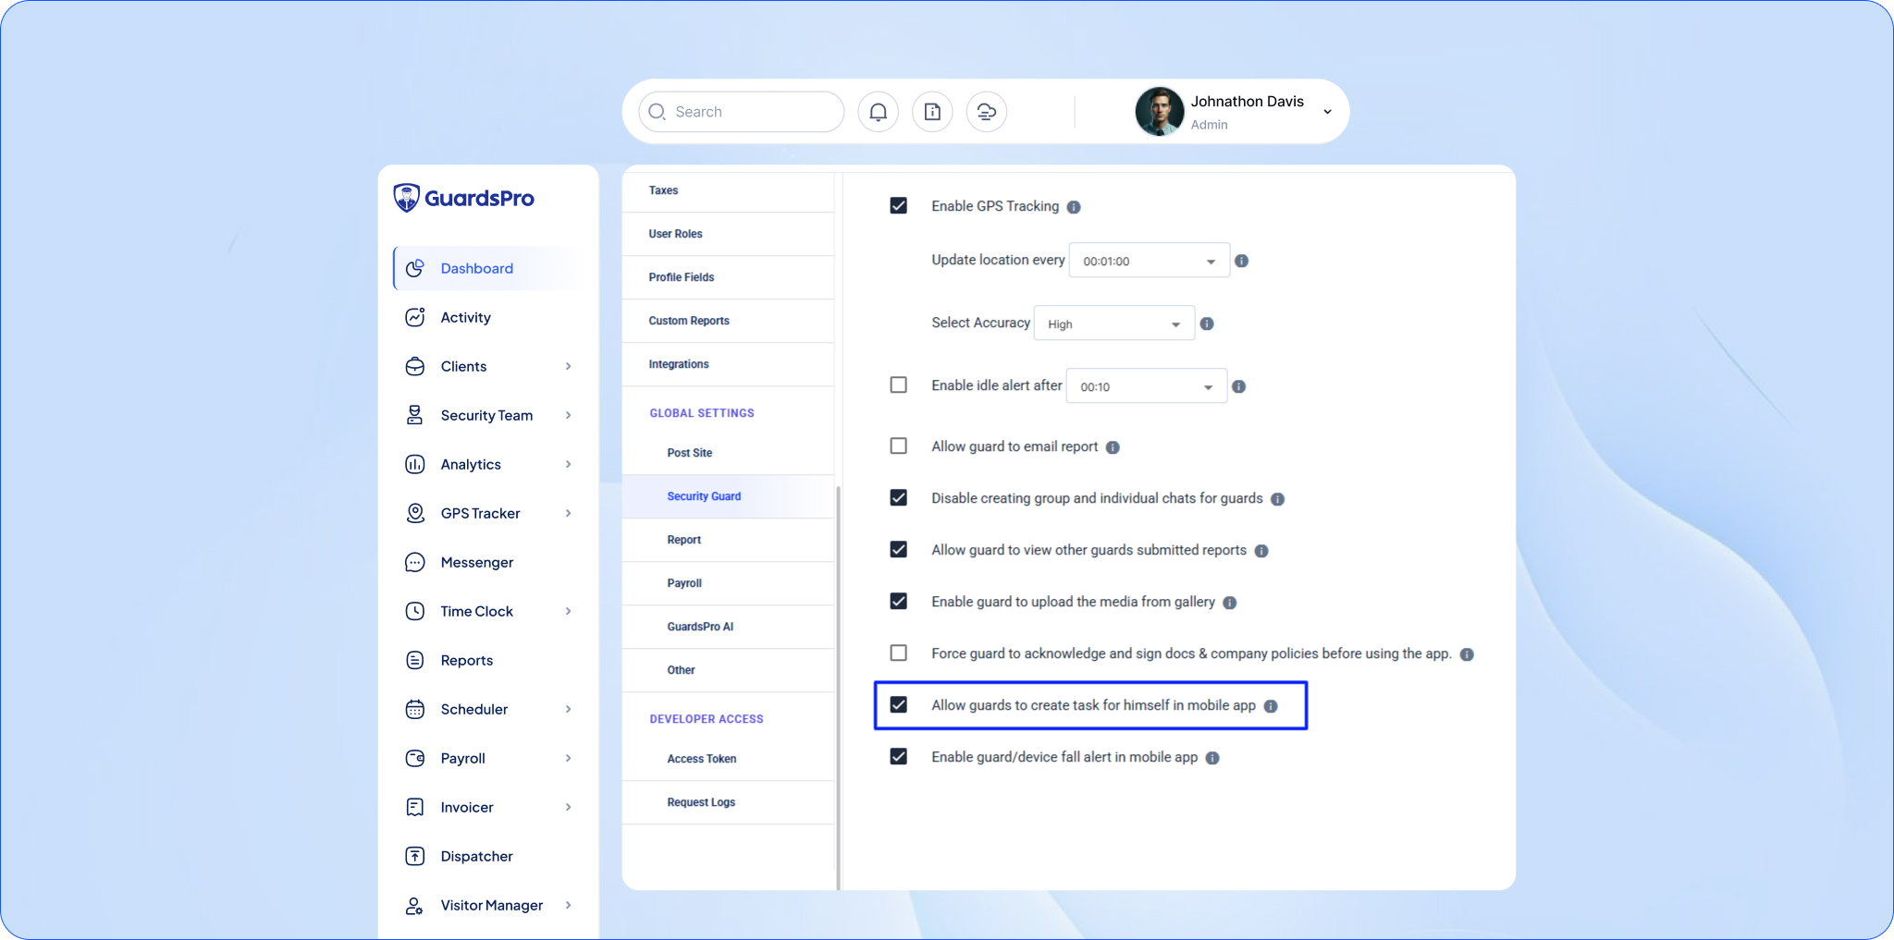Click the GuardsPro logo
This screenshot has height=940, width=1894.
[464, 198]
